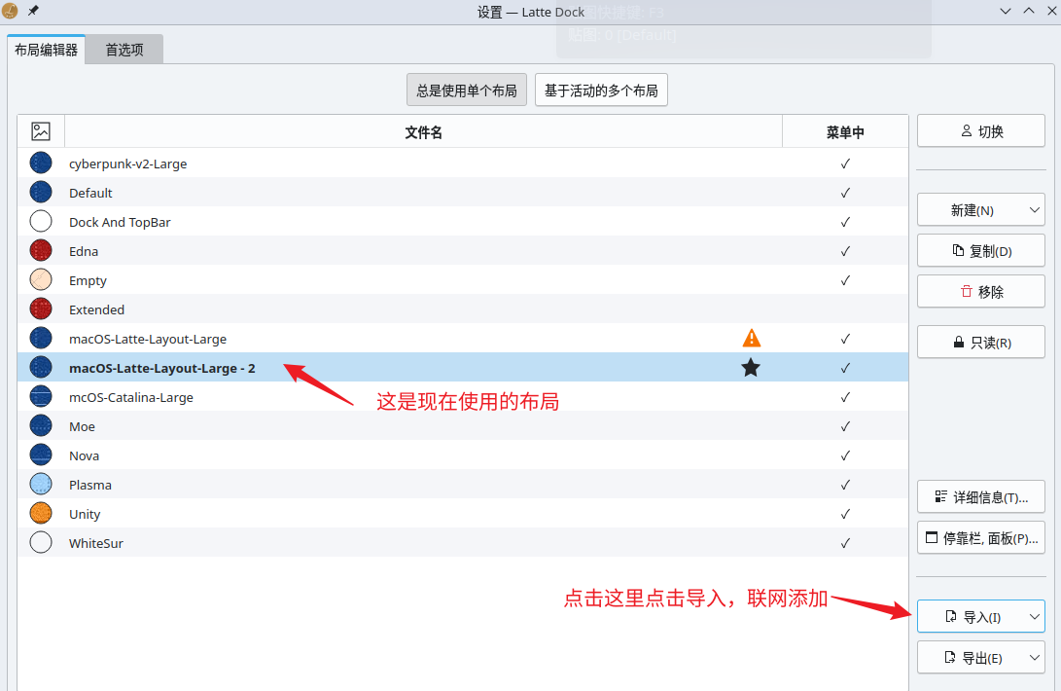Click the Empty layout peach background icon
The image size is (1061, 691).
click(41, 279)
